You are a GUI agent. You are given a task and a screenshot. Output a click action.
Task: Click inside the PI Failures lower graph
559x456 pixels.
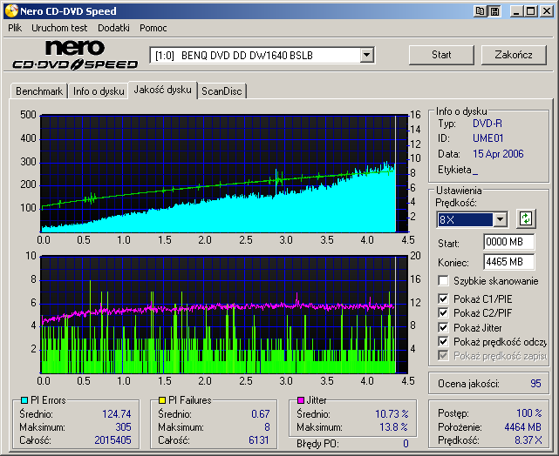click(224, 314)
